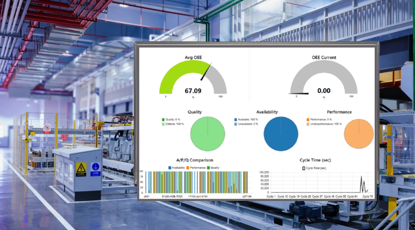The height and width of the screenshot is (230, 415).
Task: Click the '81263-K0B-T000' axis label
Action: [x=171, y=196]
